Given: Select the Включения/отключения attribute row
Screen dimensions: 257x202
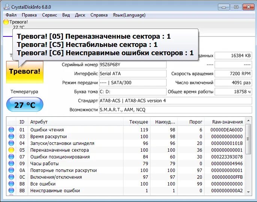Looking at the screenshot, I should point(126,177).
